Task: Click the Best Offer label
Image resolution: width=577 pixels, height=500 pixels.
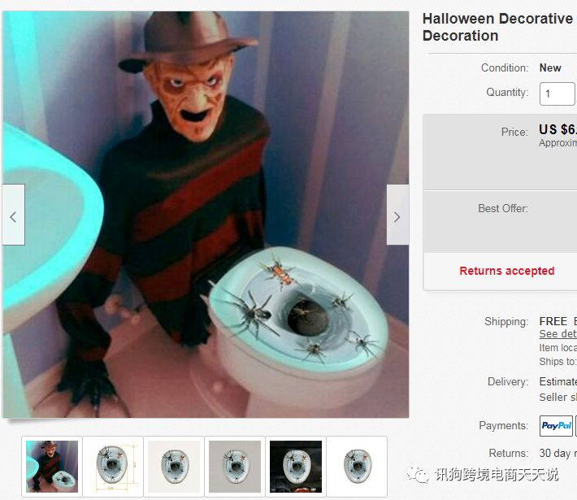Action: [503, 208]
